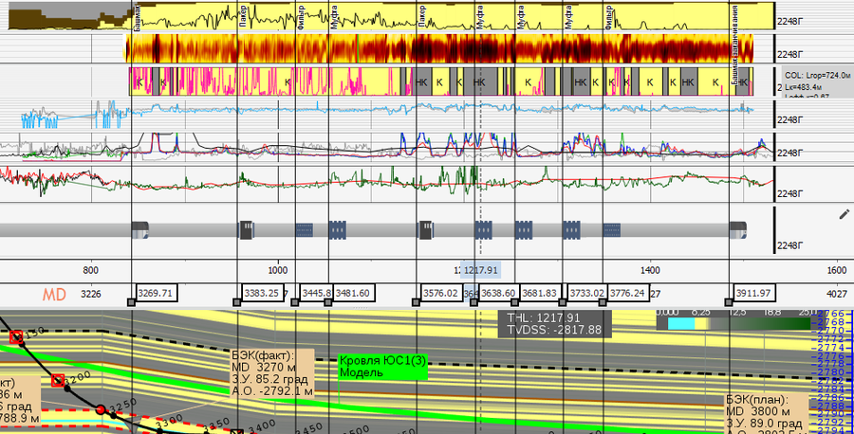Viewport: 854px width, 434px height.
Task: Click the 3733.02 MD depth value box
Action: [x=585, y=294]
